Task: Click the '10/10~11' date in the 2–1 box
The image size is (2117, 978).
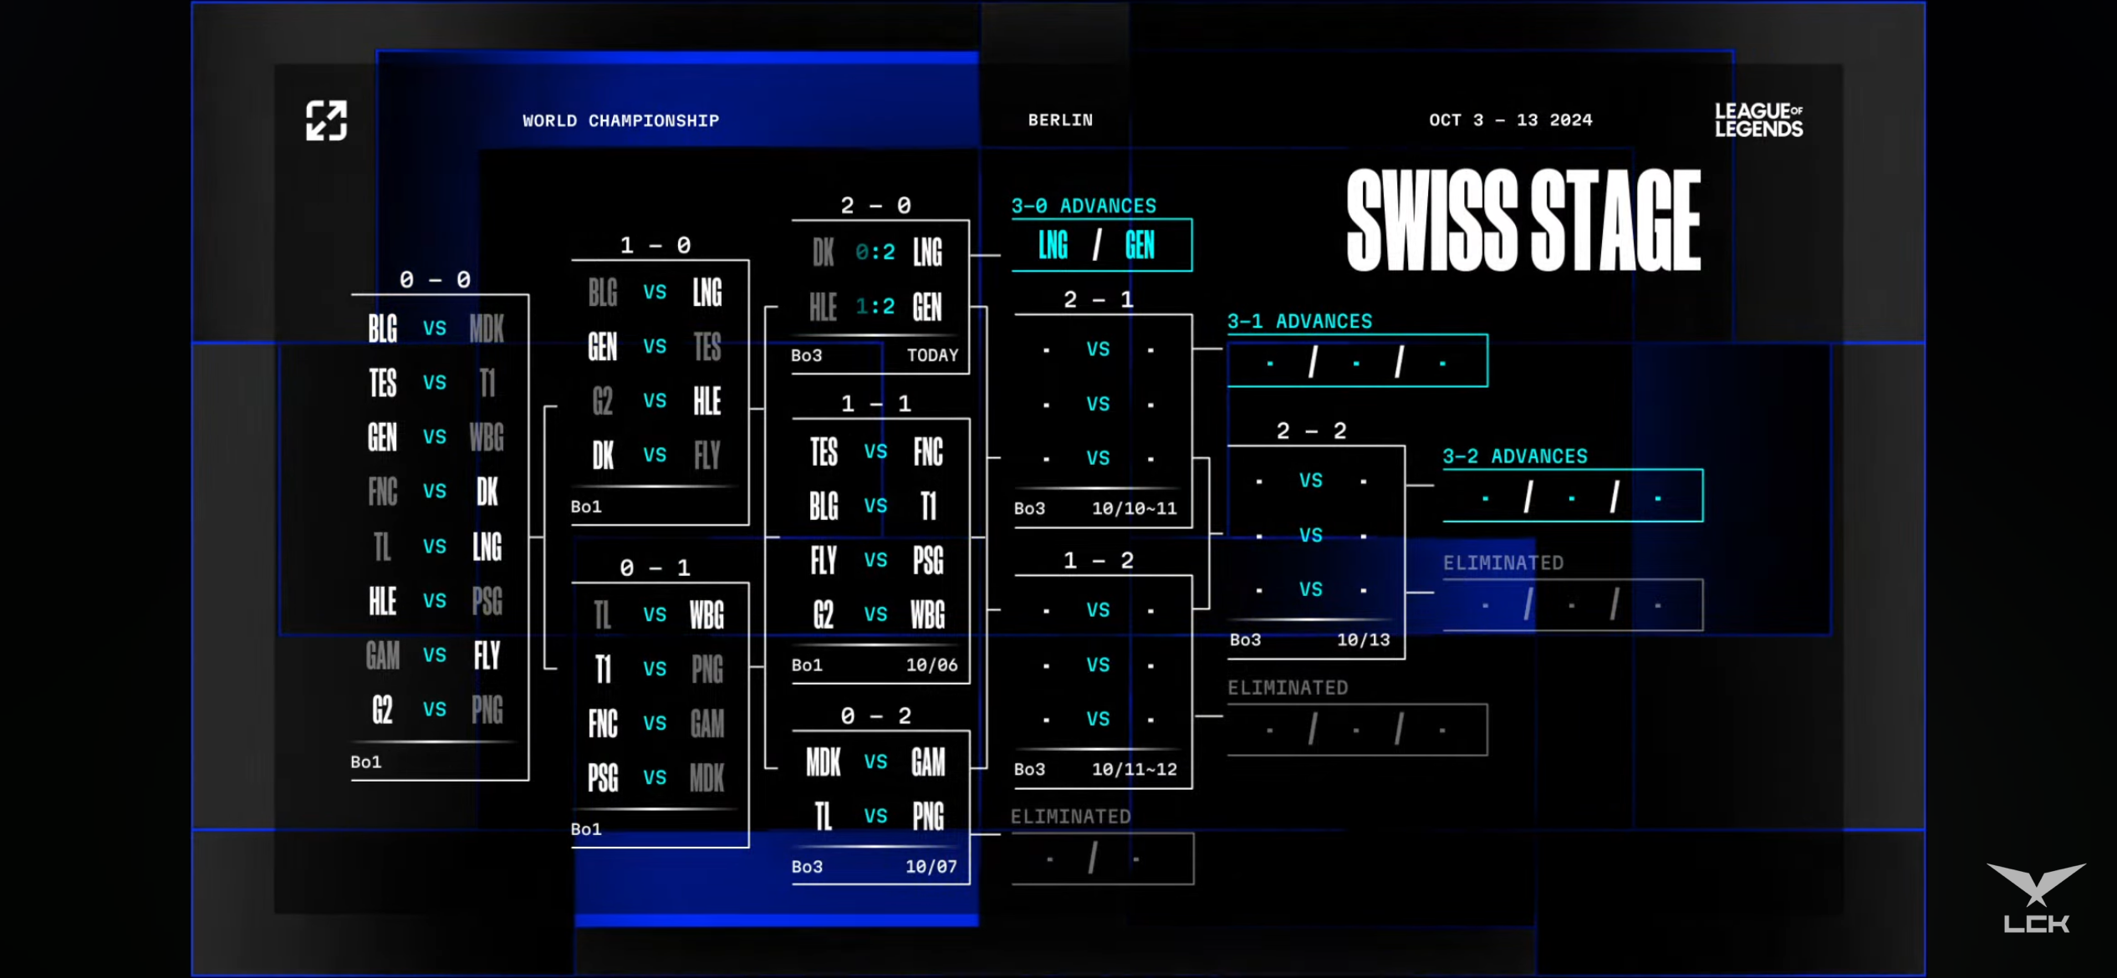Action: [1134, 508]
